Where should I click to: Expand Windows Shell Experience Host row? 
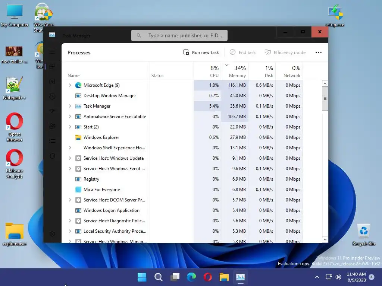(70, 147)
